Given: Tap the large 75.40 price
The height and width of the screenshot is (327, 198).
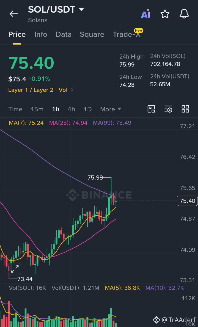Looking at the screenshot, I should [31, 63].
